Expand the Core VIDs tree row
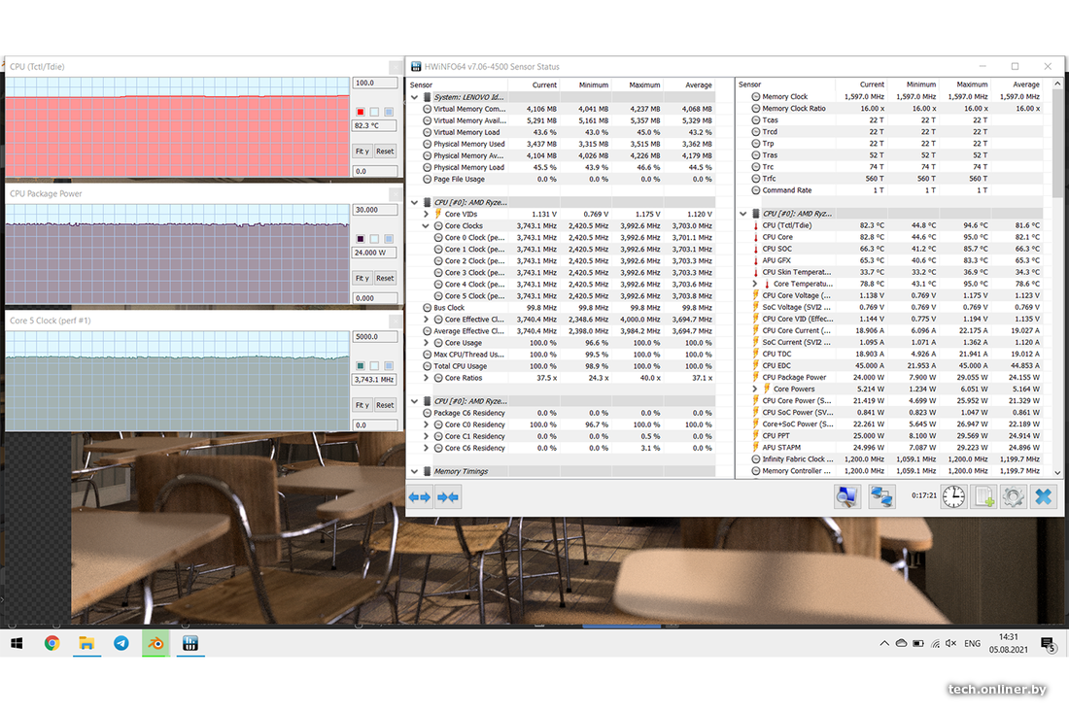 [427, 214]
